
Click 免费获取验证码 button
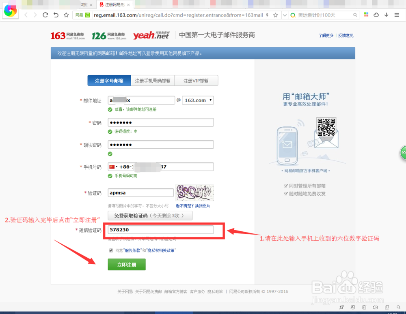[x=150, y=216]
